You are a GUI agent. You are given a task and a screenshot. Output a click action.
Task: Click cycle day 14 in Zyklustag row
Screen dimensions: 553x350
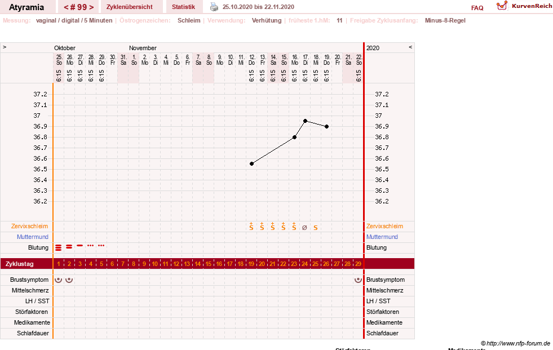click(197, 264)
